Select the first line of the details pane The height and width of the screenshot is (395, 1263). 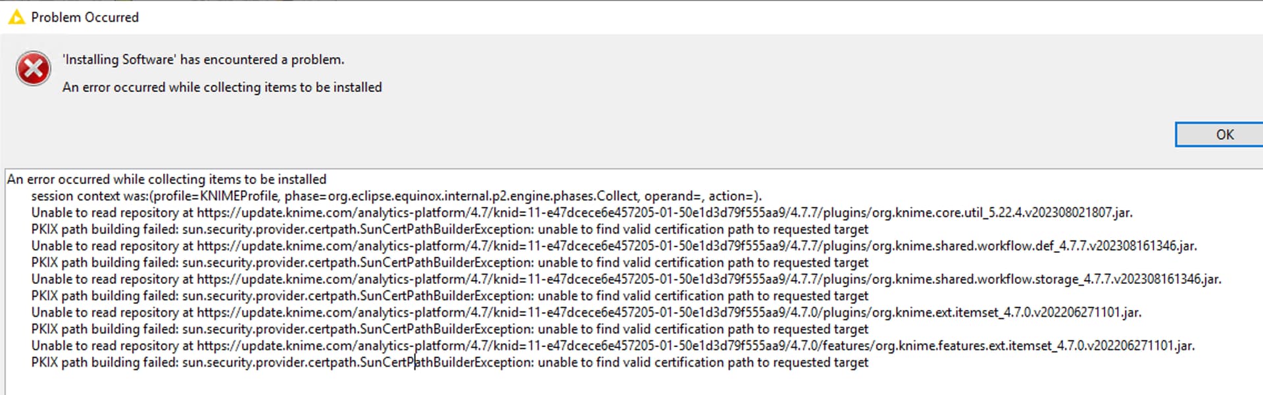pyautogui.click(x=166, y=179)
